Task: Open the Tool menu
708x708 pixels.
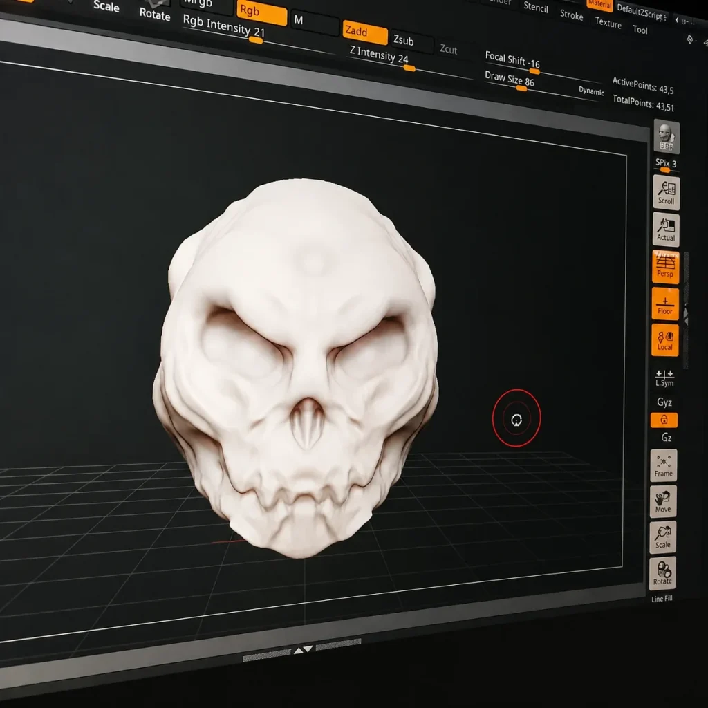Action: pyautogui.click(x=640, y=29)
